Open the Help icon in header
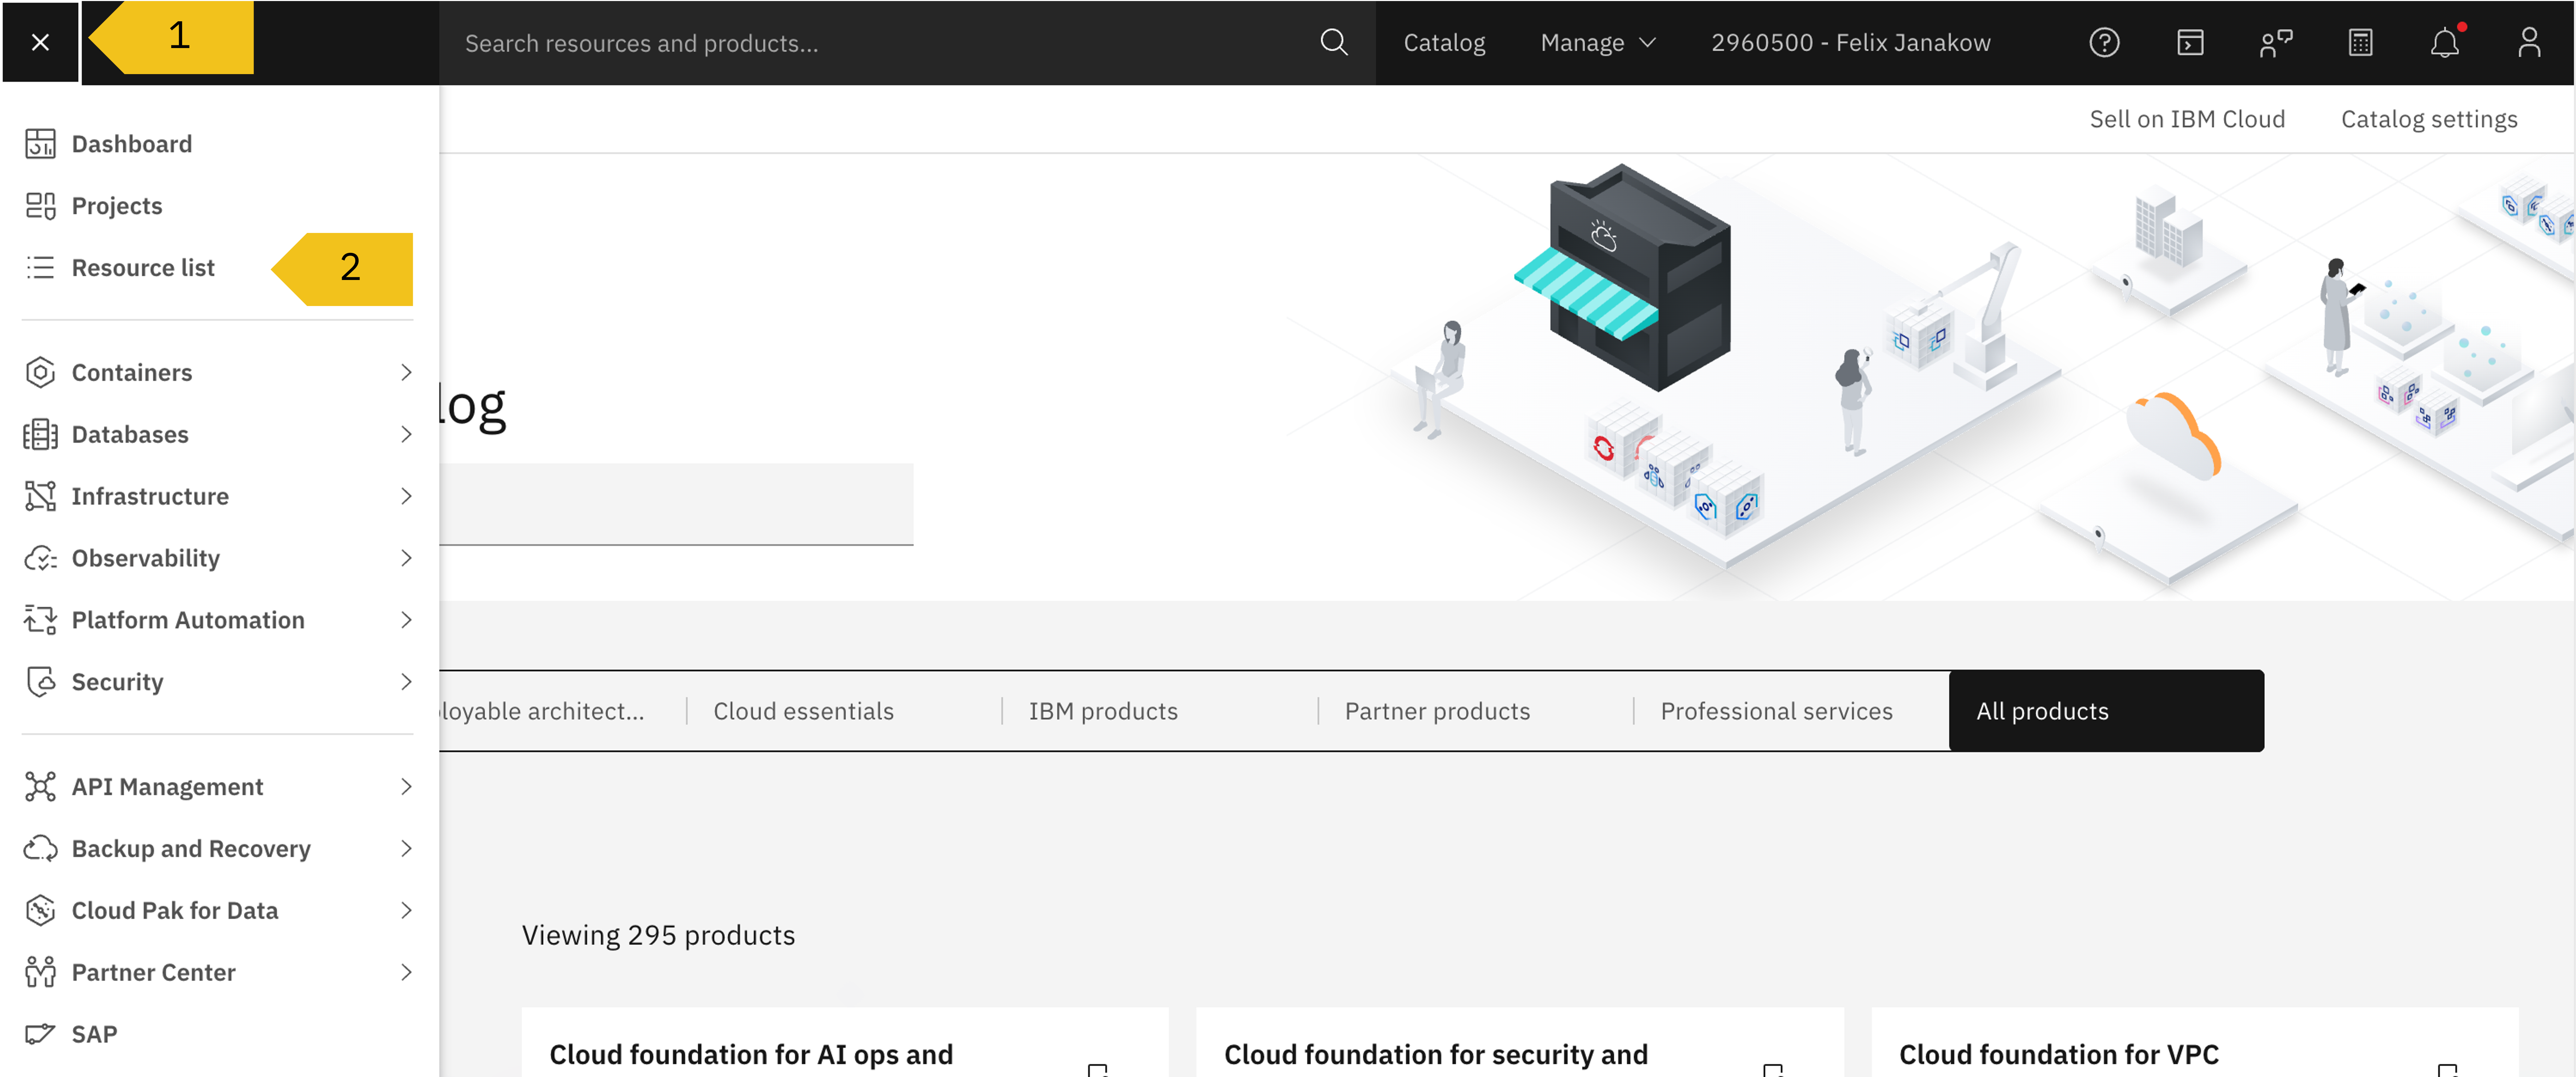The image size is (2576, 1077). coord(2104,43)
